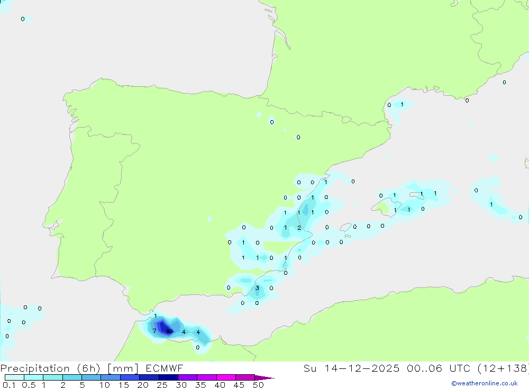
Task: Click the 30–35 mm violet legend swatch
Action: 188,377
